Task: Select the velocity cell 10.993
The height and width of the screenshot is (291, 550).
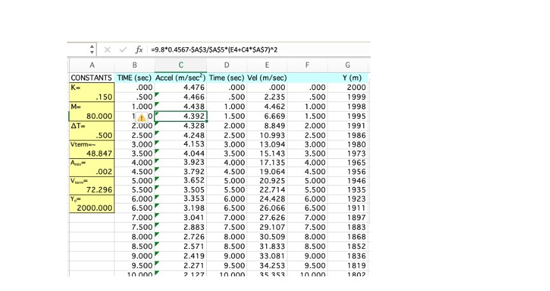Action: tap(267, 135)
